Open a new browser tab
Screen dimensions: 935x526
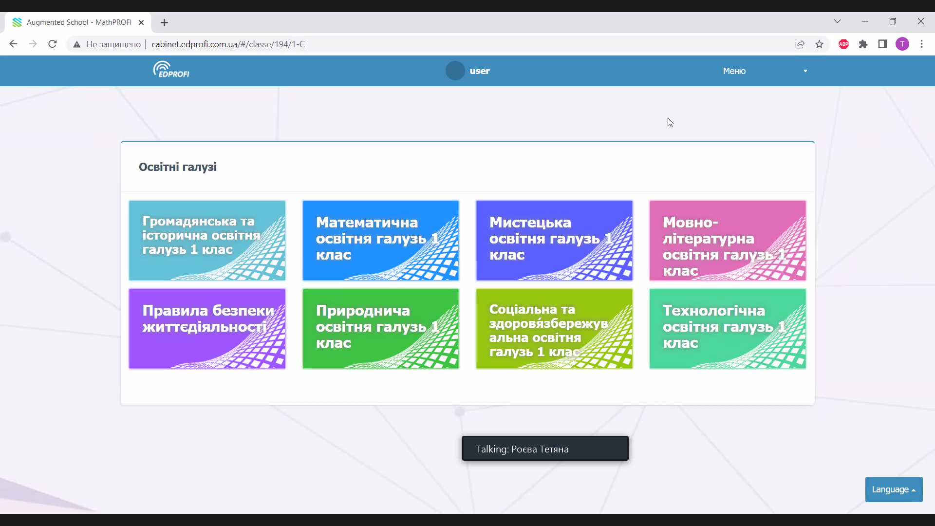[x=164, y=22]
